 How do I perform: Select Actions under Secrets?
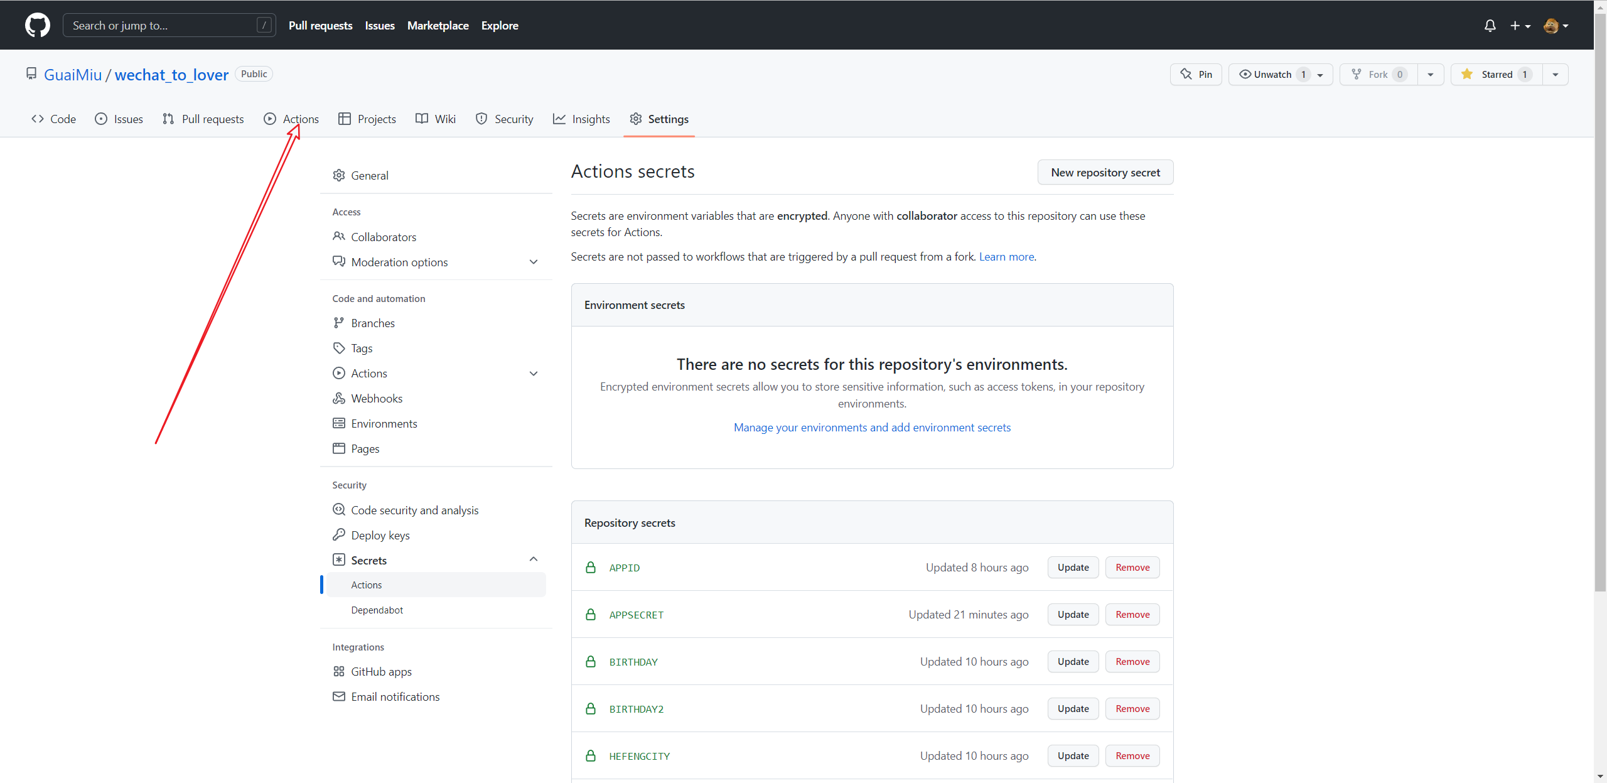click(436, 585)
